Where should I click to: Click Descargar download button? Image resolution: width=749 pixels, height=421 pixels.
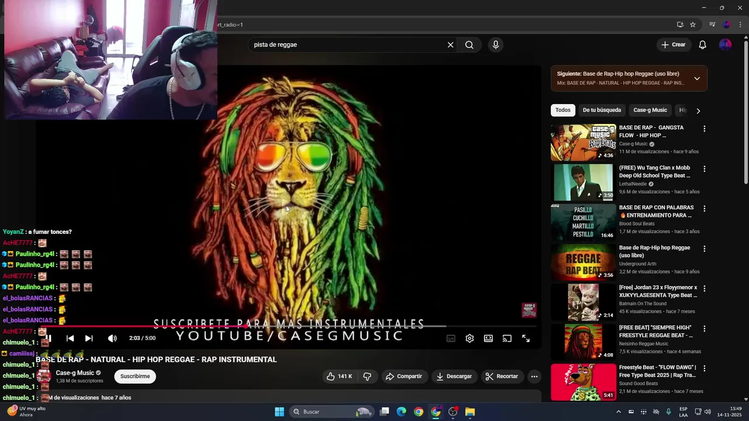click(454, 377)
